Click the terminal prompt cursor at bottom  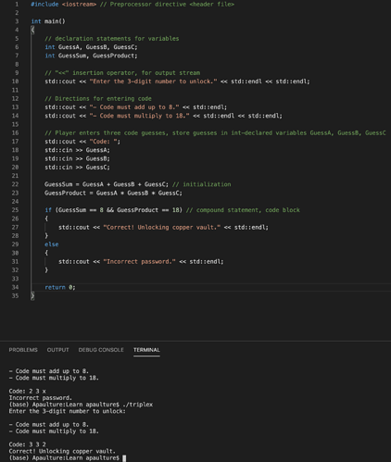tap(124, 458)
